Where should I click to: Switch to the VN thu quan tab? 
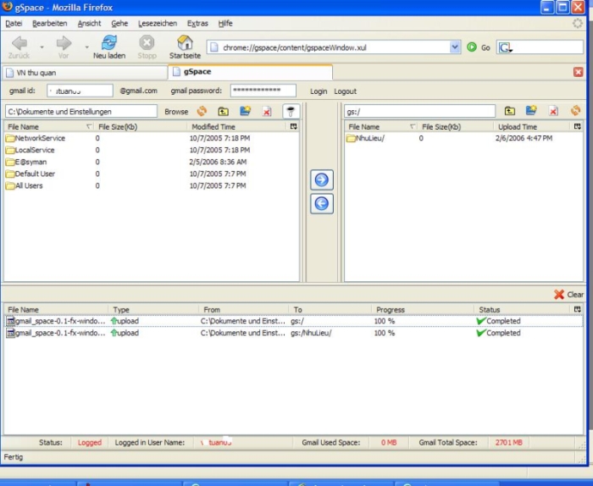(x=85, y=73)
